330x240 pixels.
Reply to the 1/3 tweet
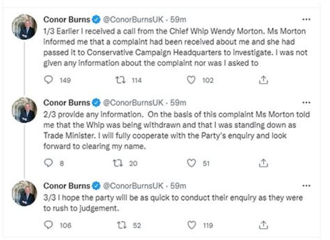point(49,80)
